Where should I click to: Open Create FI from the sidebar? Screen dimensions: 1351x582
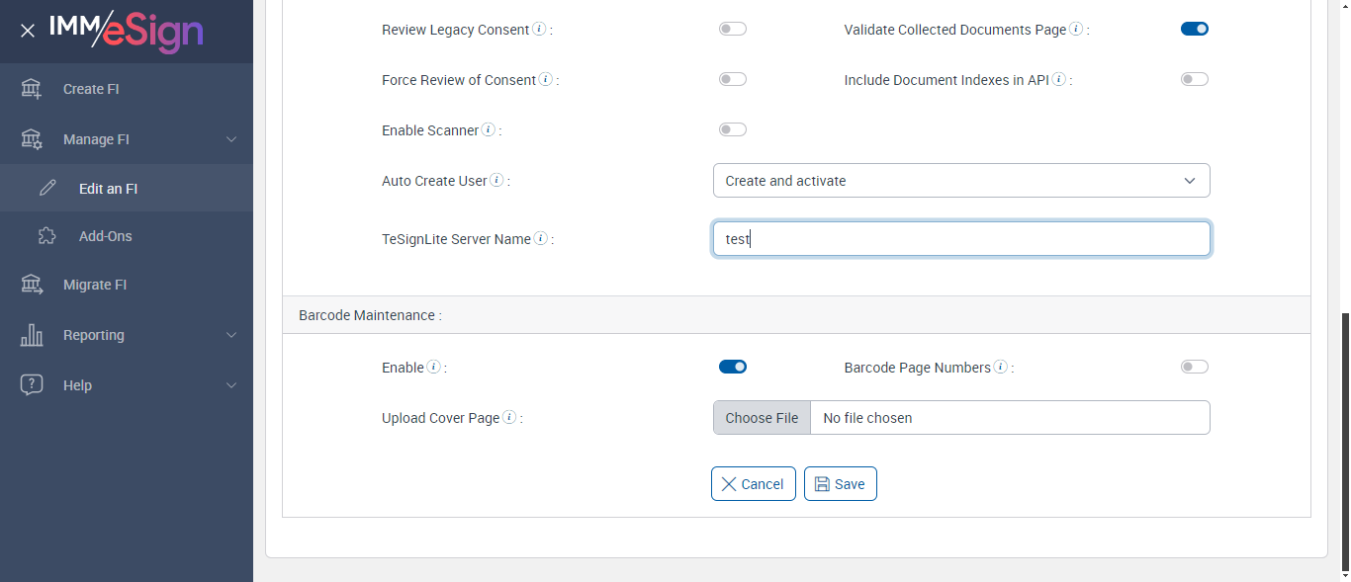click(x=91, y=89)
